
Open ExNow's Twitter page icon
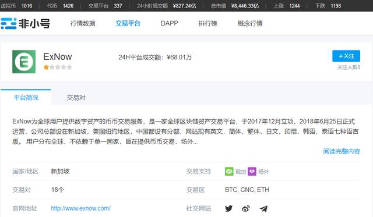228,208
